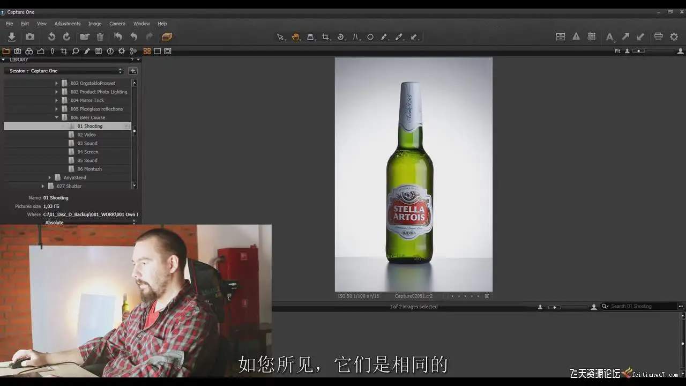Expand the 027 Shutter folder
Image resolution: width=686 pixels, height=386 pixels.
click(43, 186)
